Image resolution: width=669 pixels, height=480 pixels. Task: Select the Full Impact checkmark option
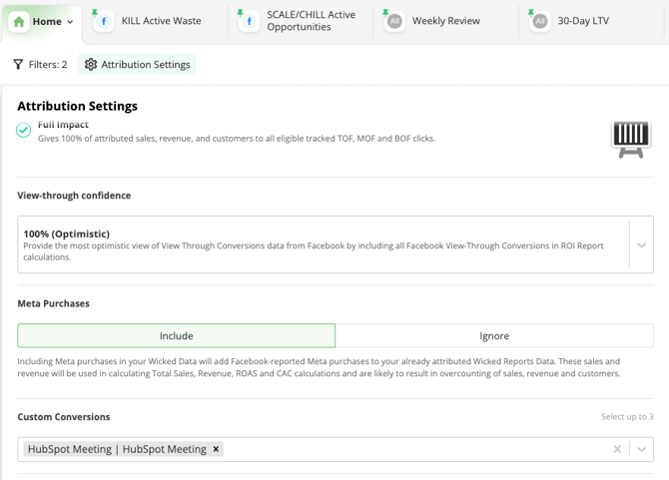(x=24, y=130)
